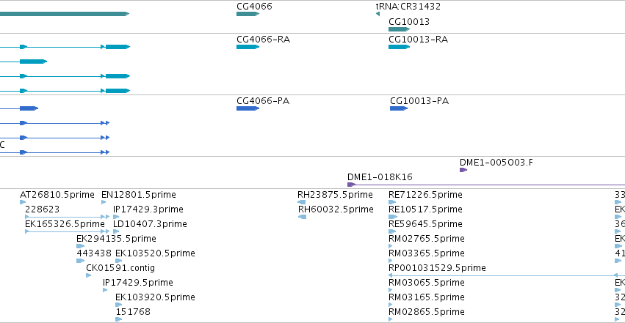The height and width of the screenshot is (323, 625).
Task: Click the DME1-005003.F purple marker
Action: pyautogui.click(x=463, y=170)
